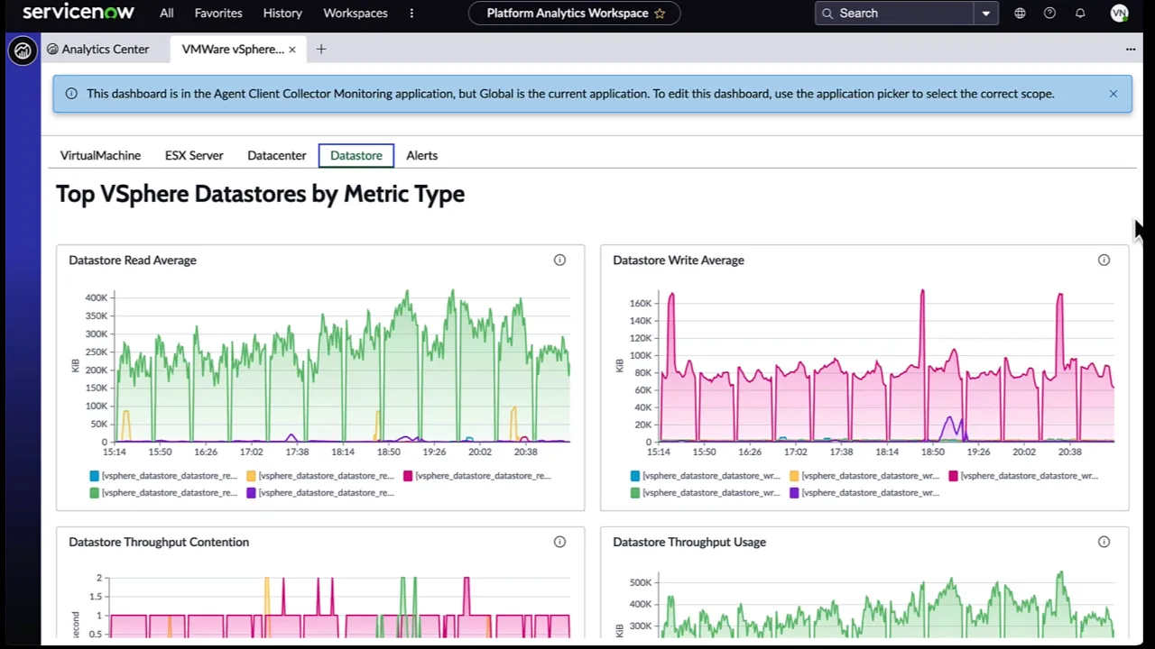The image size is (1155, 649).
Task: Toggle purple series in Write Average legend
Action: pos(864,492)
